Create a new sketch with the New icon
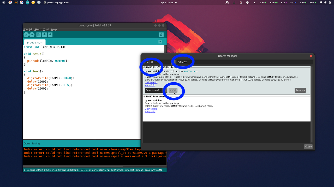The height and width of the screenshot is (187, 334). (x=39, y=35)
